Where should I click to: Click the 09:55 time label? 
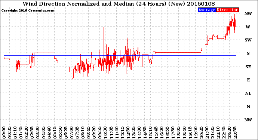pos(99,133)
